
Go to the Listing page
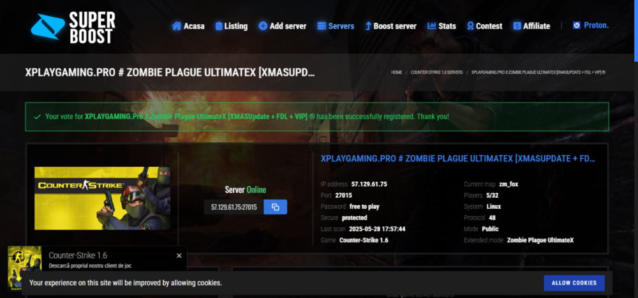[231, 26]
